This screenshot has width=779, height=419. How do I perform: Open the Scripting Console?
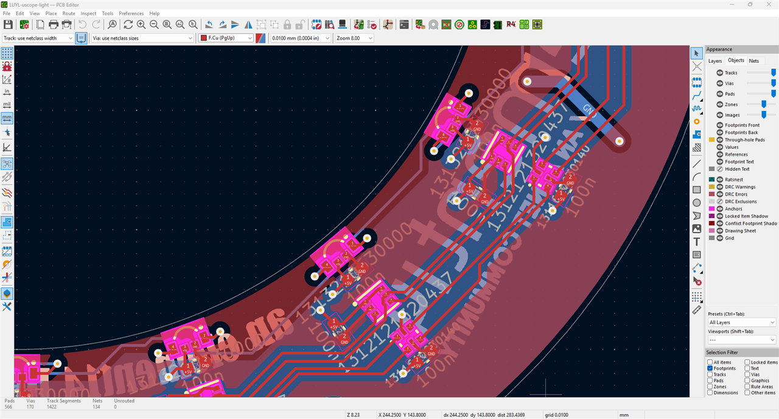click(404, 25)
